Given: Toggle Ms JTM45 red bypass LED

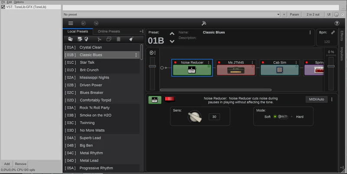Looking at the screenshot, I should pyautogui.click(x=219, y=62).
